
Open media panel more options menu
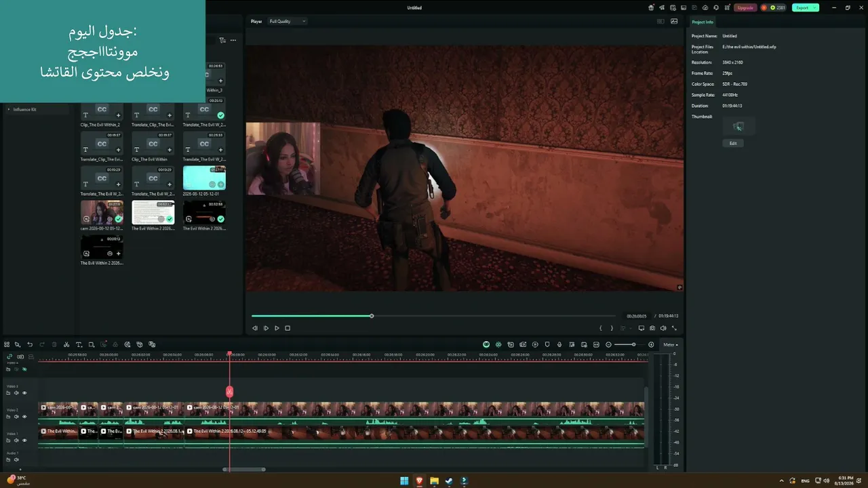click(233, 40)
